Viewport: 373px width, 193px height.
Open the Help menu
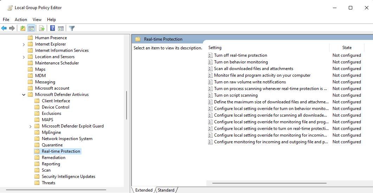(x=51, y=20)
